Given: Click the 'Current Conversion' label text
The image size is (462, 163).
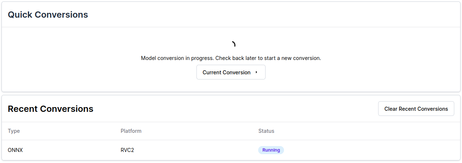Looking at the screenshot, I should coord(226,72).
